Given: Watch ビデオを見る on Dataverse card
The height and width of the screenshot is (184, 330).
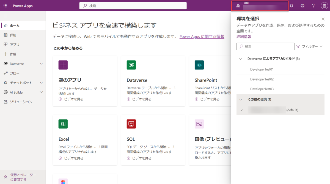Looking at the screenshot, I should [139, 99].
